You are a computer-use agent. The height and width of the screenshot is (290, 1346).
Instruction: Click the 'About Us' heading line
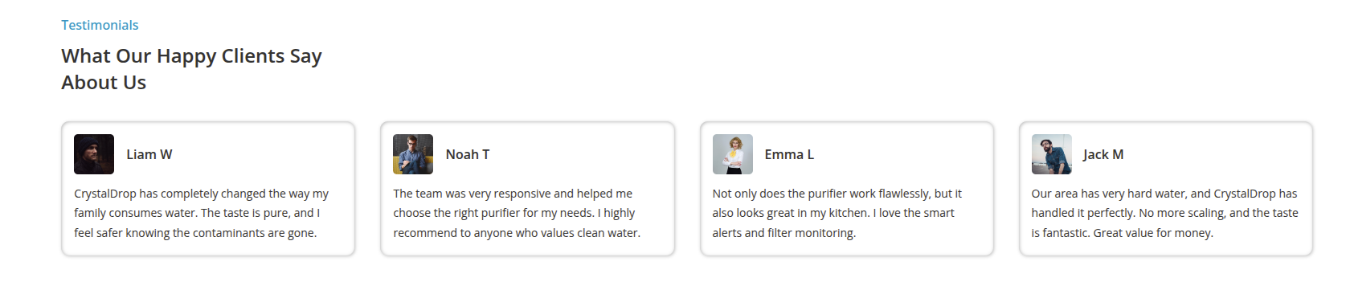(104, 83)
